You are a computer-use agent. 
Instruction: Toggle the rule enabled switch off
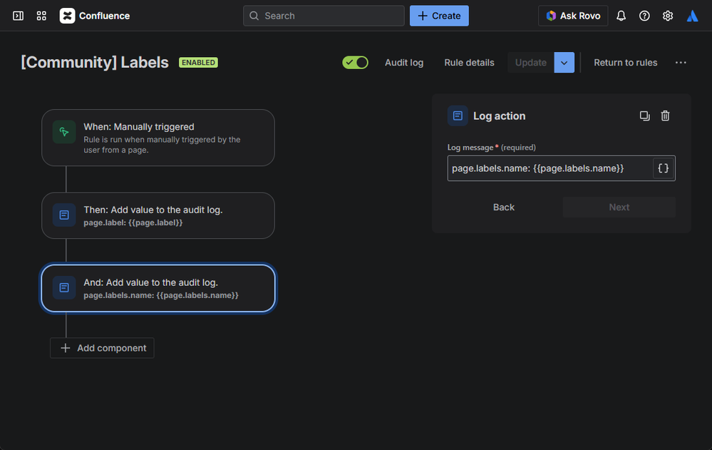[355, 63]
